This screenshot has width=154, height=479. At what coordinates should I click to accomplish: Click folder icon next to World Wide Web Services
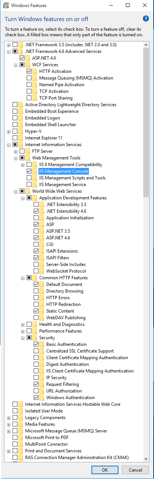pyautogui.click(x=28, y=191)
